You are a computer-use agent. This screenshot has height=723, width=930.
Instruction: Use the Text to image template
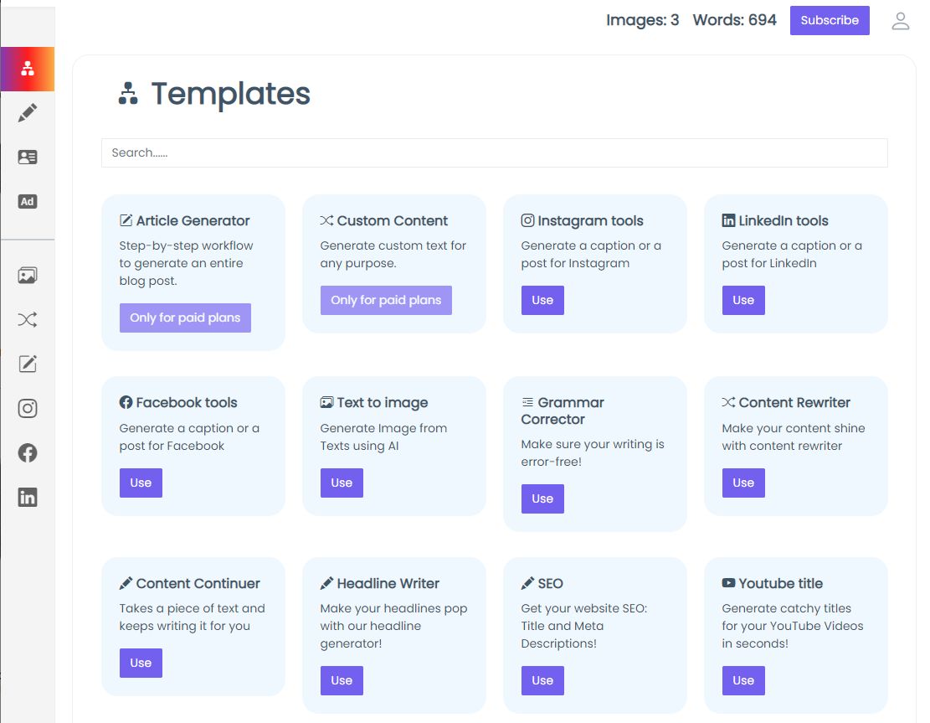coord(342,483)
